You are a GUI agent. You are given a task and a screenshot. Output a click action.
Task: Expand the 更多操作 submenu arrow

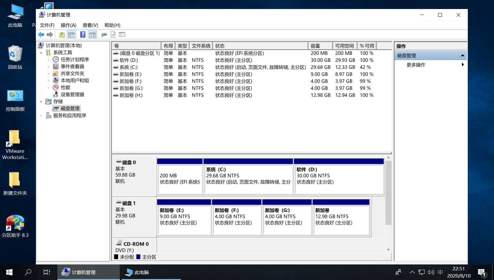click(463, 65)
